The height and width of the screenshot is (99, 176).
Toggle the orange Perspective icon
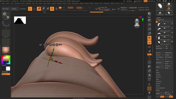(x=149, y=38)
